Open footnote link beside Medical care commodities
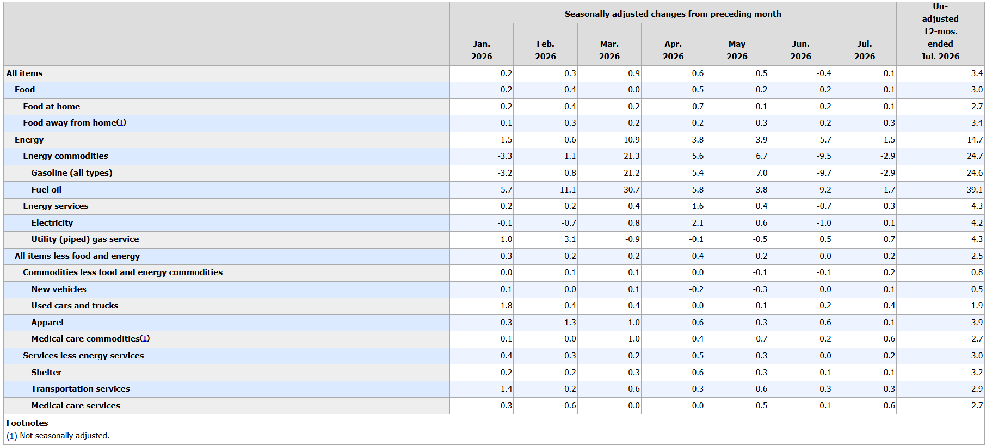 [x=145, y=339]
